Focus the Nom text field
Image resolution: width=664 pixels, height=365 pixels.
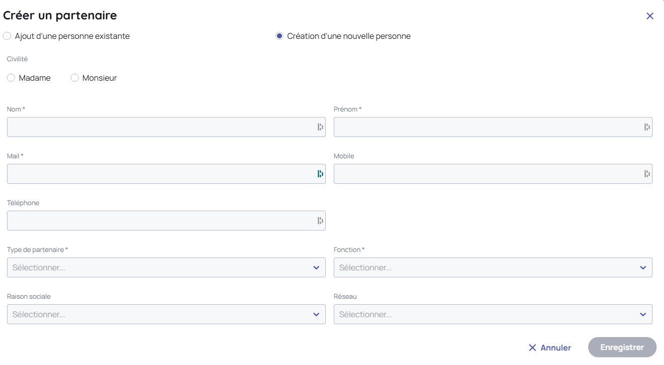pos(159,127)
